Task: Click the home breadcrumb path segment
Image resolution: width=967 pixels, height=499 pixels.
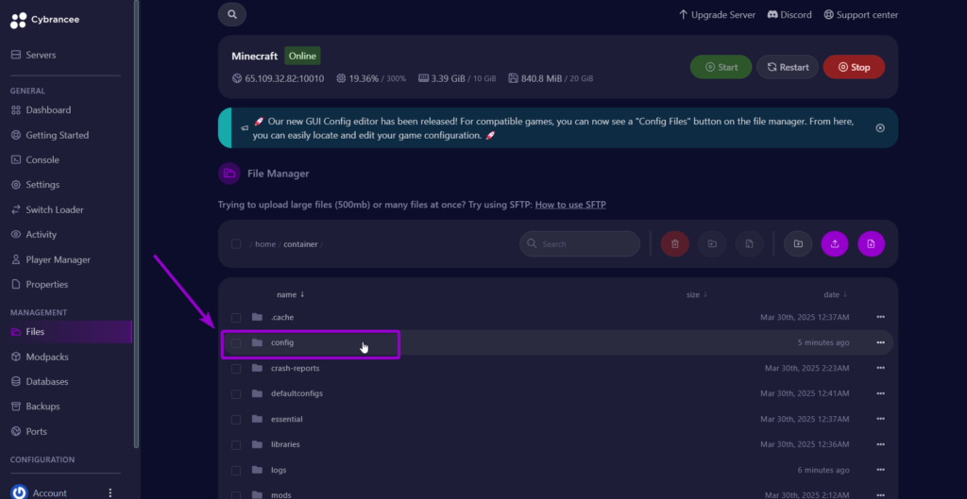Action: coord(265,244)
